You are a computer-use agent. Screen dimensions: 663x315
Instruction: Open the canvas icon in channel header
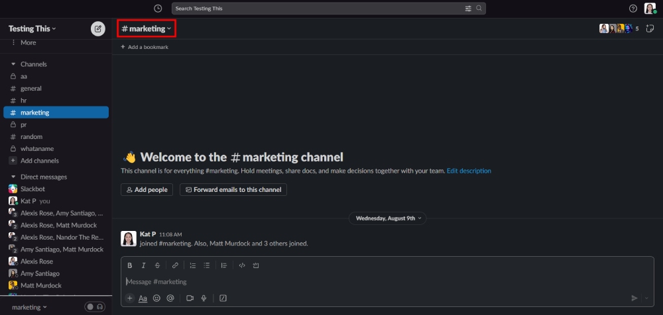pos(650,28)
